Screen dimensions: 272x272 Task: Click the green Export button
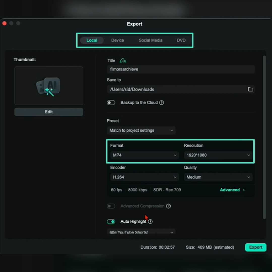256,247
